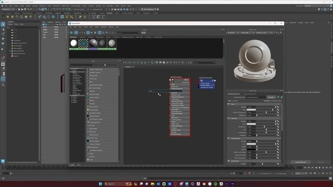Click output port of the shading group node
Image resolution: width=333 pixels, height=187 pixels.
click(x=215, y=81)
